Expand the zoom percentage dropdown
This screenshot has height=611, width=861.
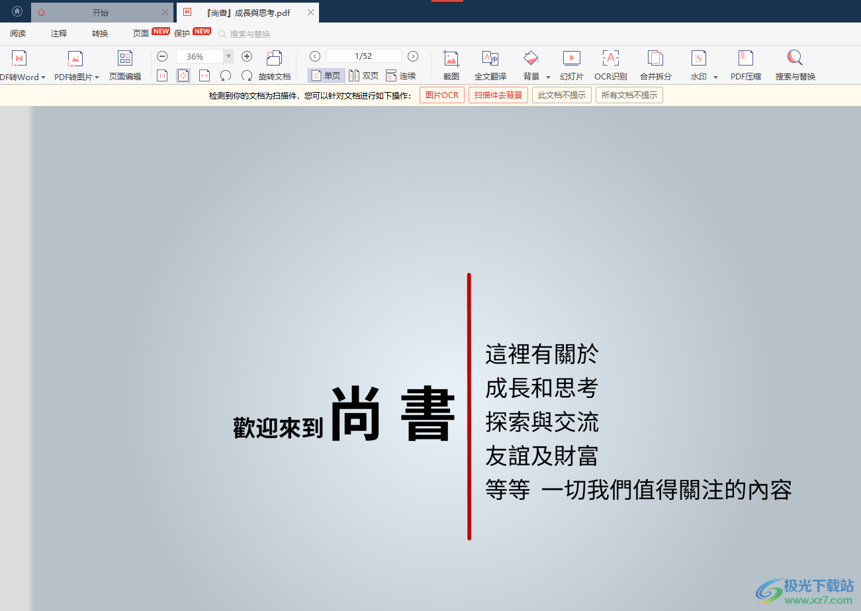tap(229, 57)
